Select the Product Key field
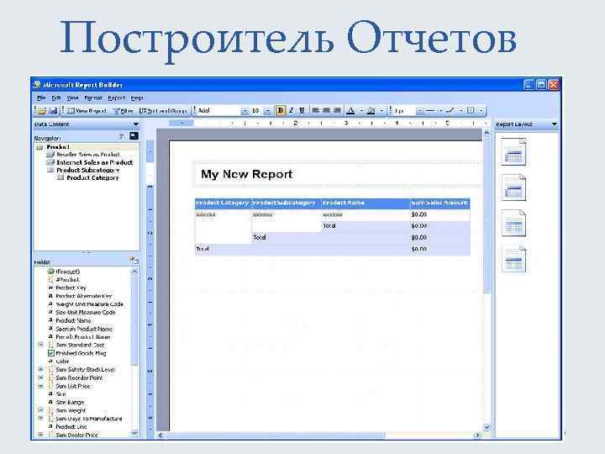The width and height of the screenshot is (605, 454). coord(71,288)
